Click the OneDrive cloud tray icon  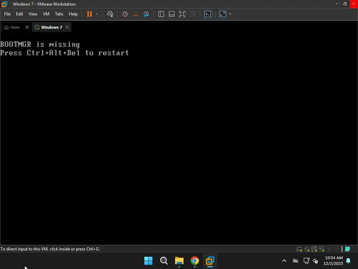295,261
